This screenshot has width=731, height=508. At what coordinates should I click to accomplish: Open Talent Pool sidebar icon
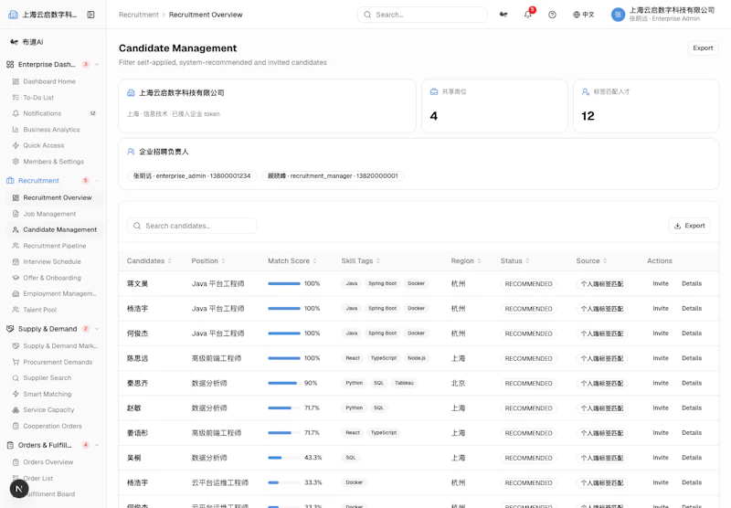[x=16, y=310]
